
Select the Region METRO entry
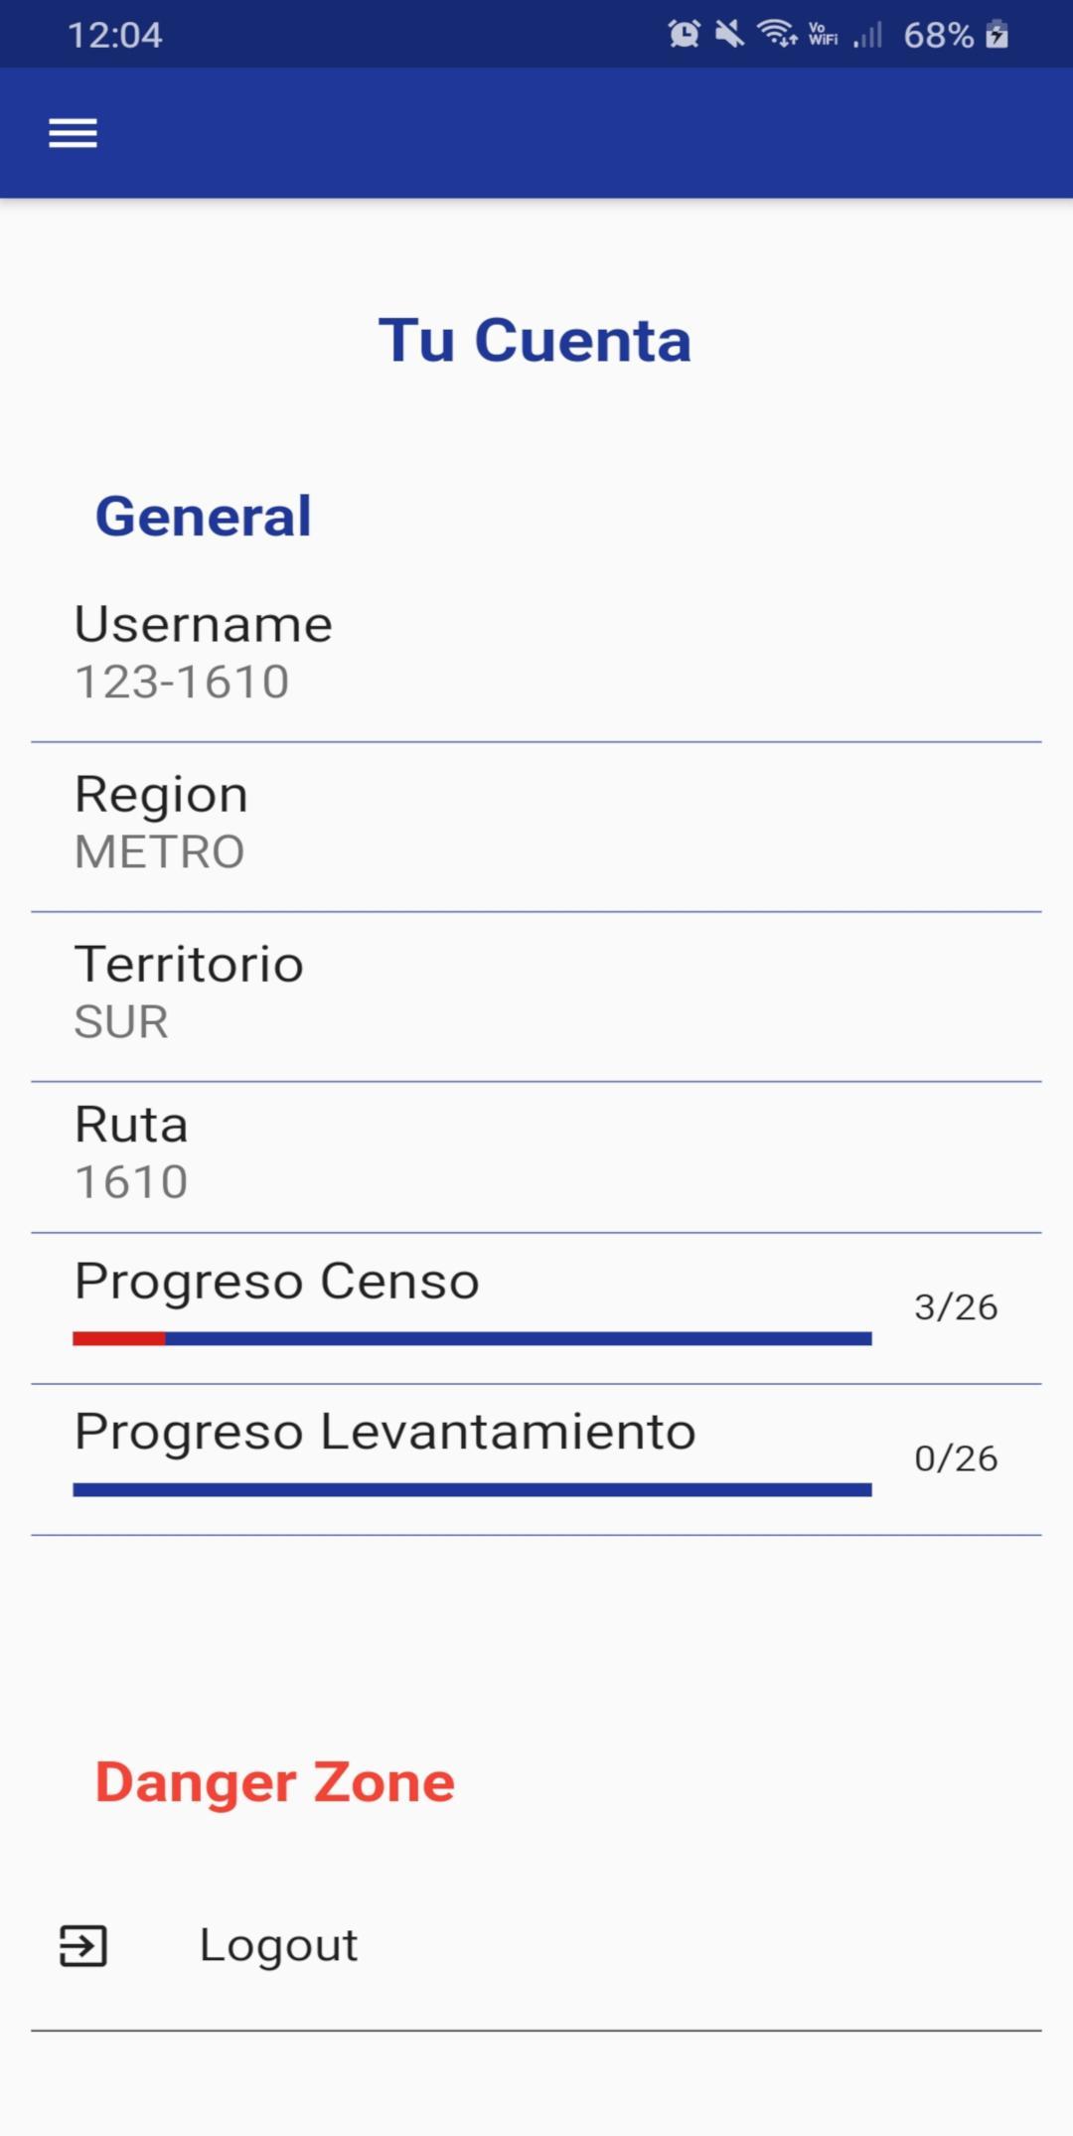click(x=536, y=827)
